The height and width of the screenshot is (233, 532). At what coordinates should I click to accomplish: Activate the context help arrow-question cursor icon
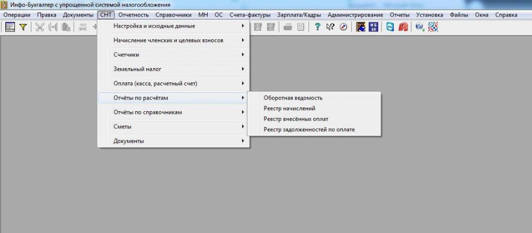330,27
